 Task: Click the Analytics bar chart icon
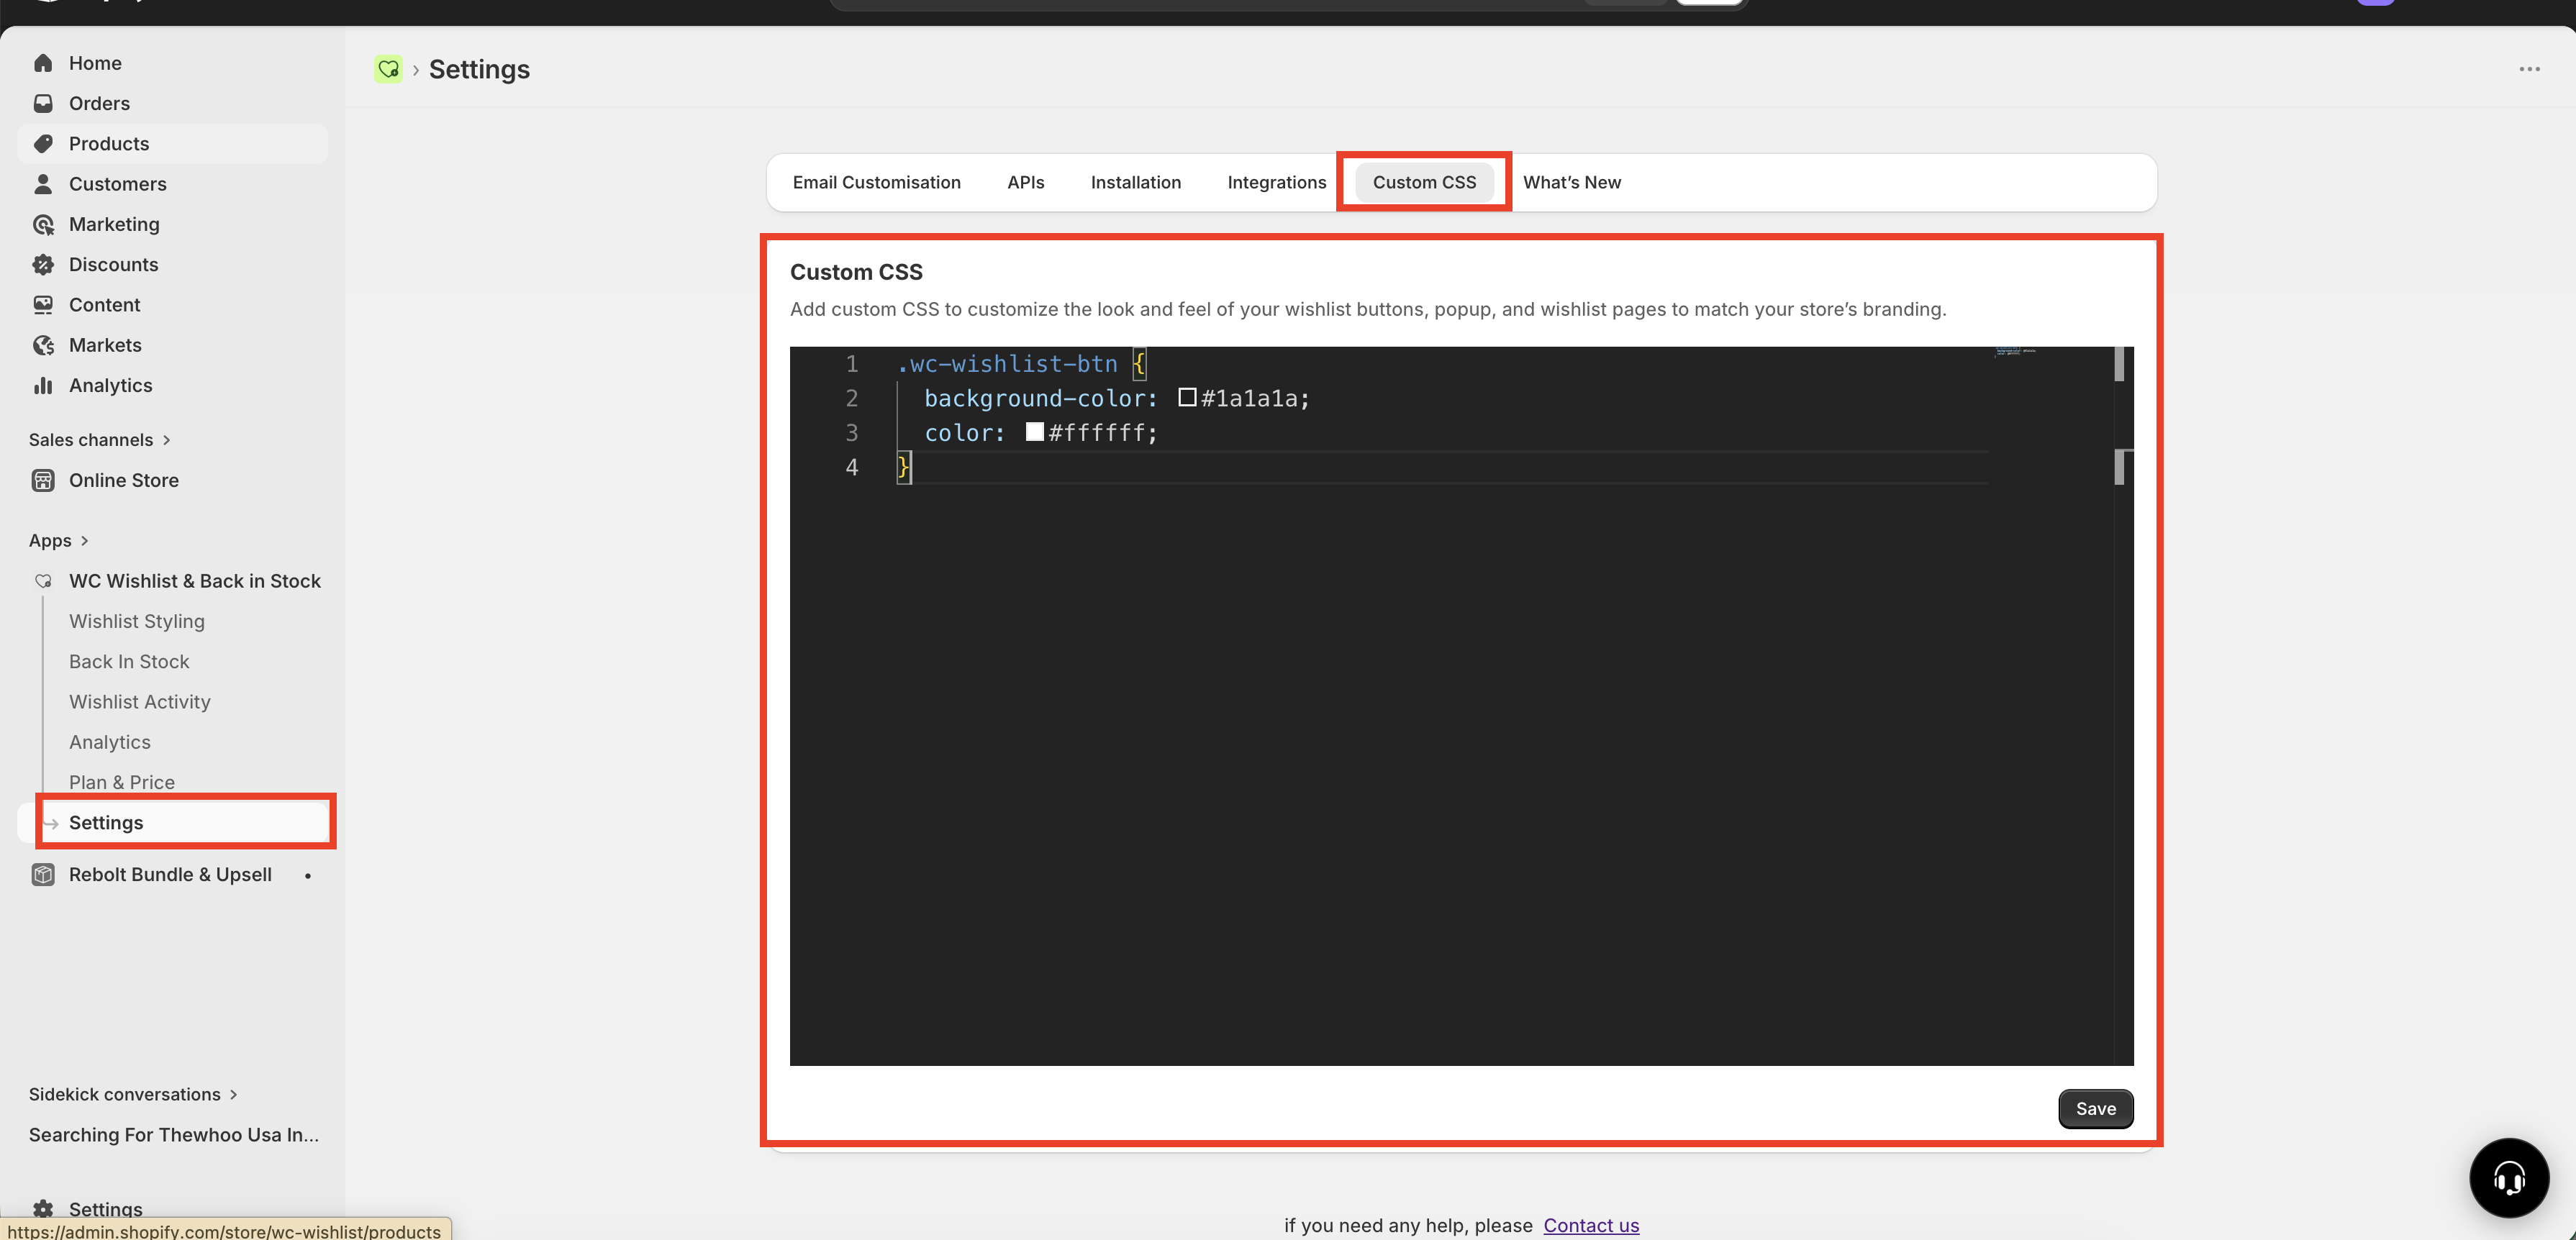click(x=43, y=386)
